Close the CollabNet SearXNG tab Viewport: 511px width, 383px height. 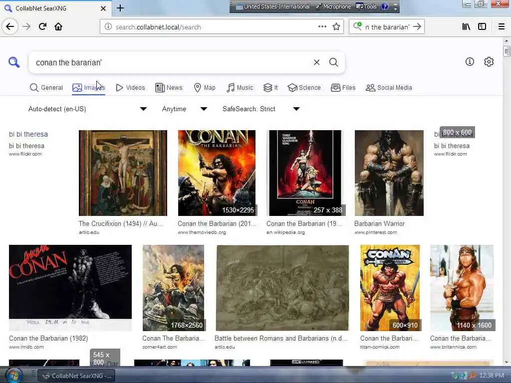click(x=103, y=8)
